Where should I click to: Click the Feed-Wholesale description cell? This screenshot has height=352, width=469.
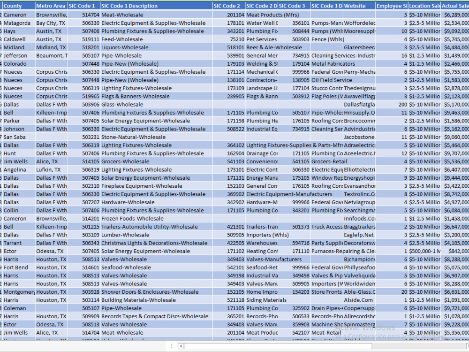[x=156, y=39]
